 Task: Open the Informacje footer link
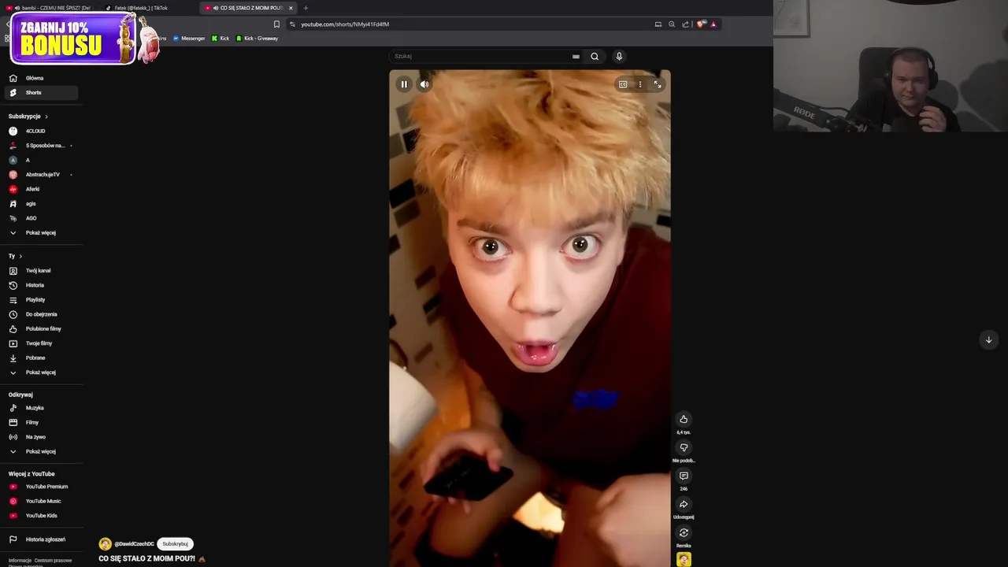(20, 561)
